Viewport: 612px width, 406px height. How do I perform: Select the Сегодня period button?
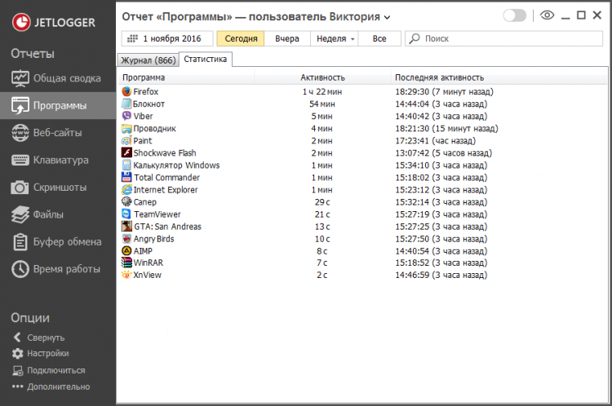click(241, 38)
